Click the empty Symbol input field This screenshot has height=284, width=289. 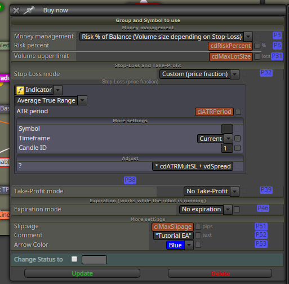click(227, 129)
